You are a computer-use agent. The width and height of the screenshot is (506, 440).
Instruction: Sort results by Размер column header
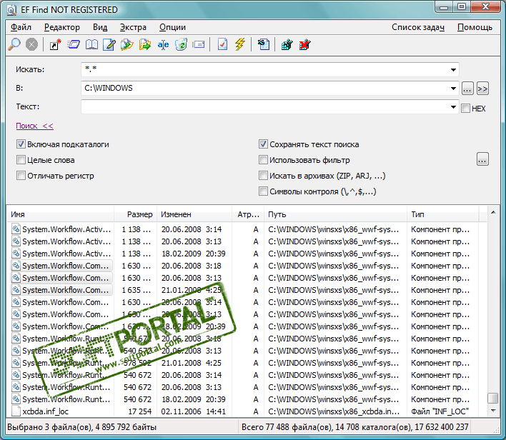[x=135, y=214]
